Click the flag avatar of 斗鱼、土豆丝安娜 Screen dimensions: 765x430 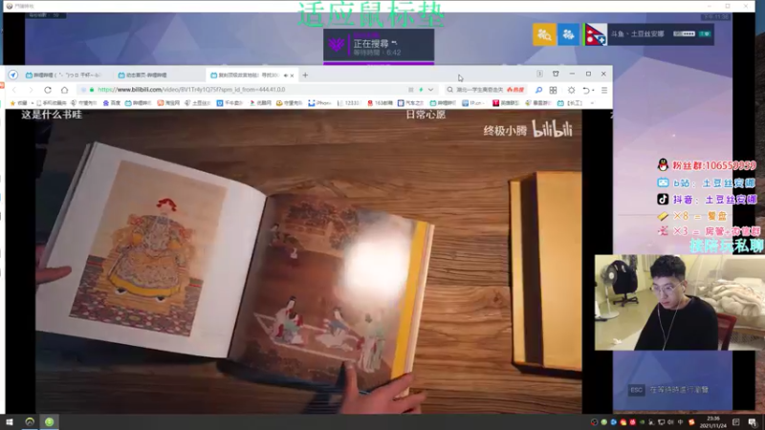596,34
